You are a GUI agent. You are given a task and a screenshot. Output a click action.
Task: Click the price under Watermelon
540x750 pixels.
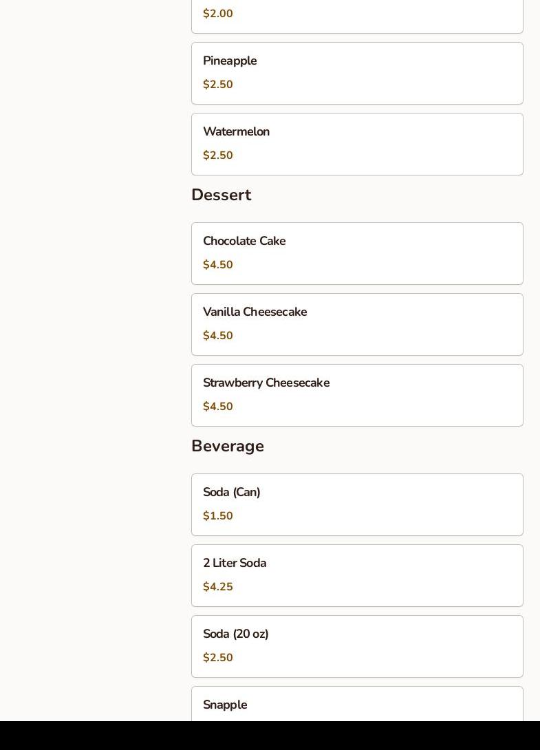click(218, 156)
